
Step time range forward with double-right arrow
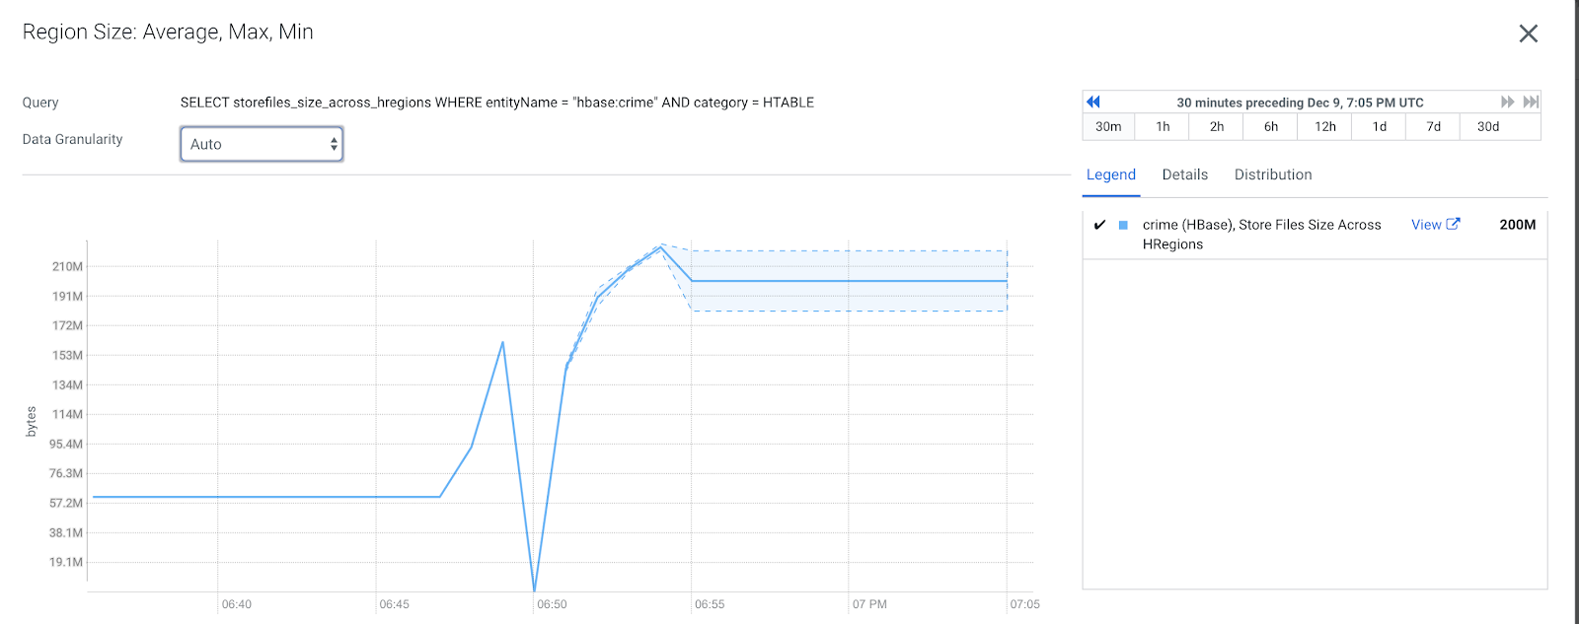pyautogui.click(x=1507, y=102)
